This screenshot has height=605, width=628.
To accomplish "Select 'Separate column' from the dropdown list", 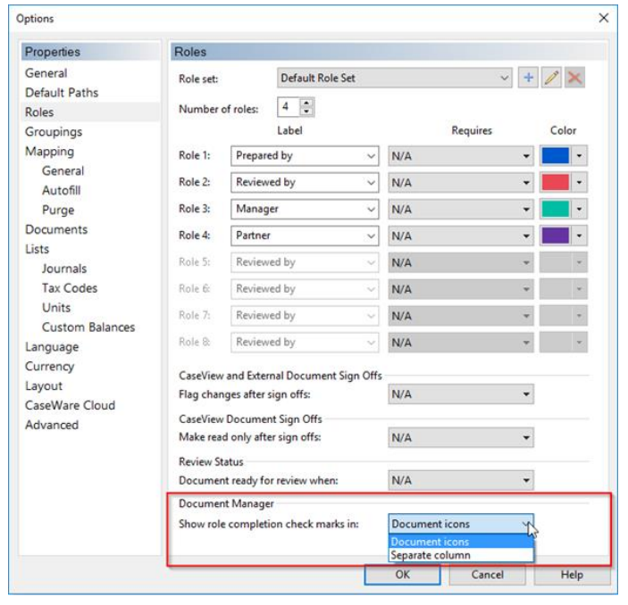I will [430, 555].
